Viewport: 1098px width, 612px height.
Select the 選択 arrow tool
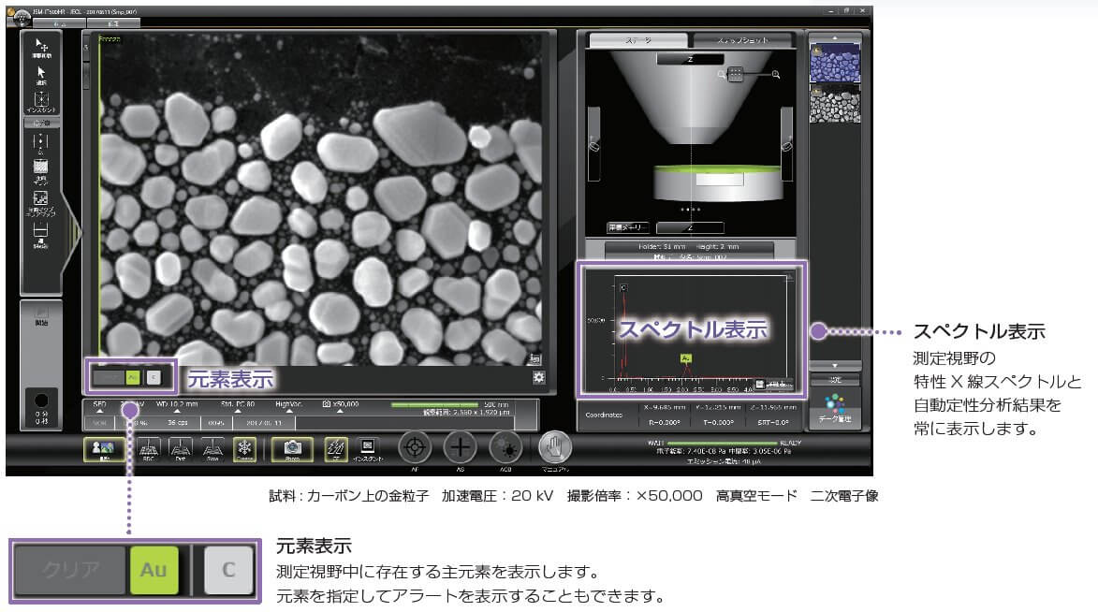tap(43, 72)
